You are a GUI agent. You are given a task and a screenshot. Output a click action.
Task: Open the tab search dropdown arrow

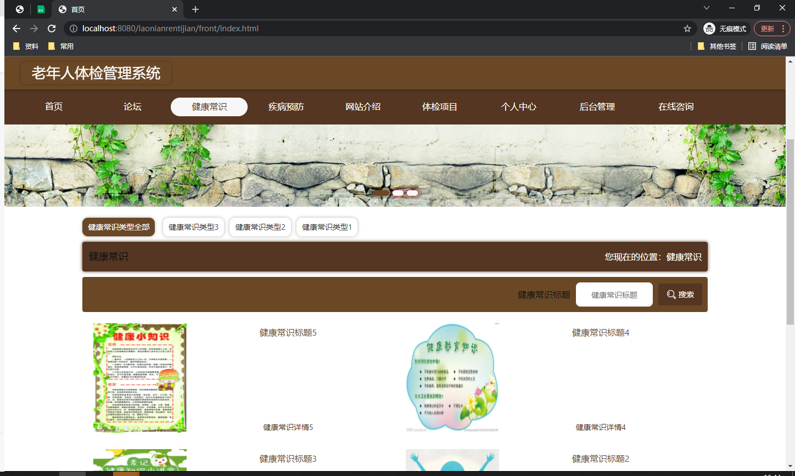[x=707, y=8]
